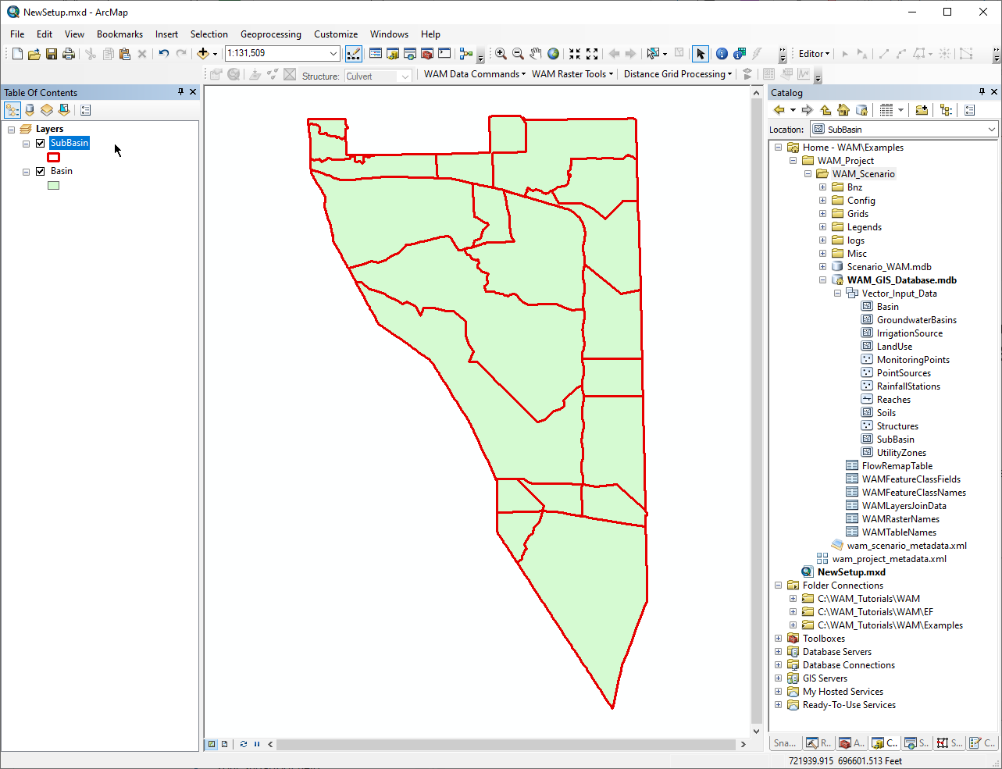Open WAM Data Commands dropdown

(474, 74)
